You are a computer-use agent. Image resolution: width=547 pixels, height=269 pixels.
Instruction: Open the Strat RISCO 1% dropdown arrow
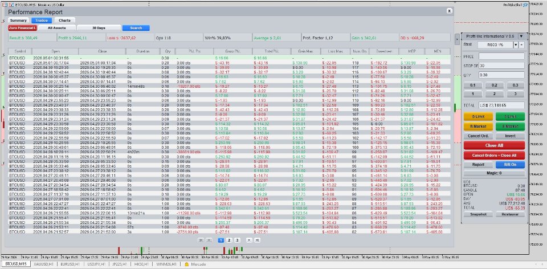(x=516, y=44)
